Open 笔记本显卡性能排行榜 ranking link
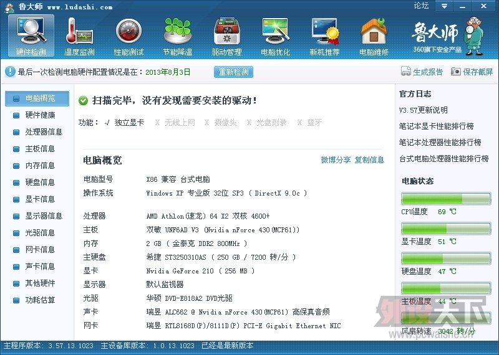499x355 pixels. [x=436, y=126]
